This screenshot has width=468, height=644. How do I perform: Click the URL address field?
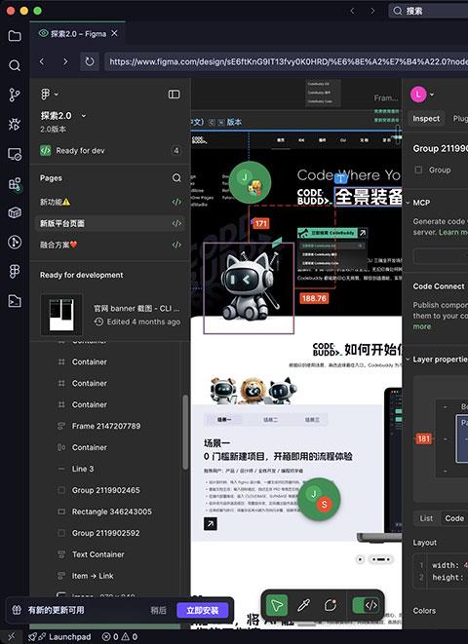(286, 61)
